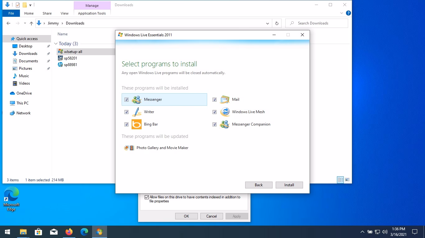
Task: Click the Messenger Companion icon
Action: 225,124
